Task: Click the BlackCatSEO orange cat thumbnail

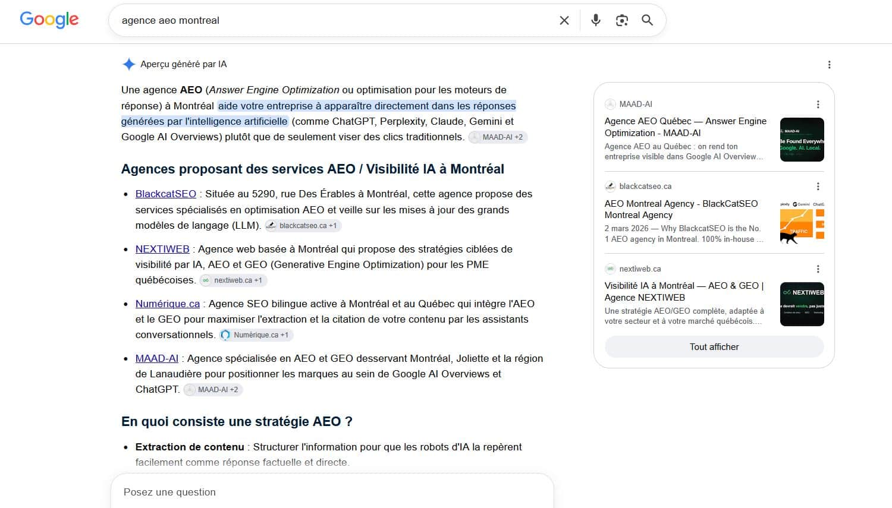Action: [802, 222]
